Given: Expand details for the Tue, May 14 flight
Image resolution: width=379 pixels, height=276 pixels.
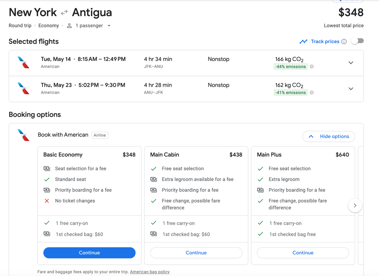Looking at the screenshot, I should pos(351,63).
